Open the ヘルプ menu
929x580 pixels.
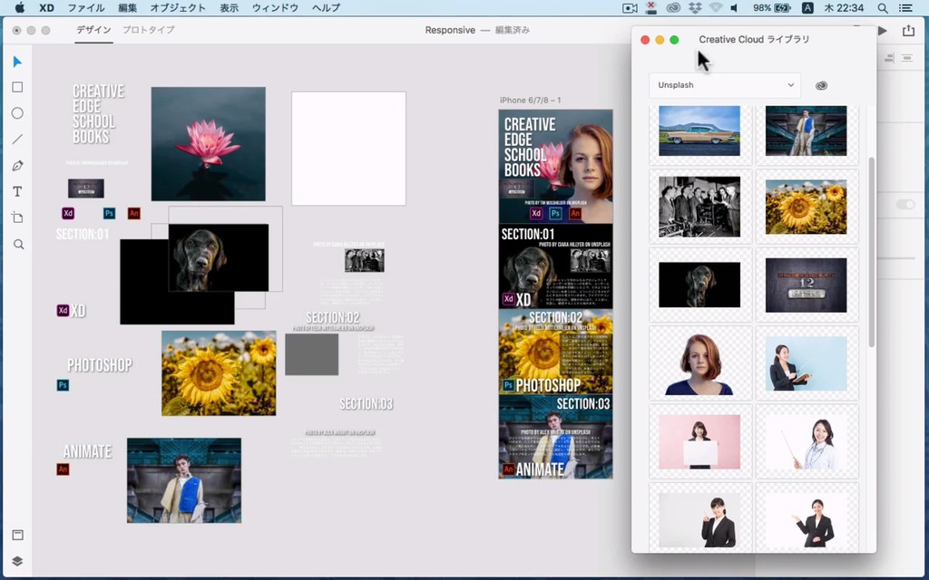326,7
